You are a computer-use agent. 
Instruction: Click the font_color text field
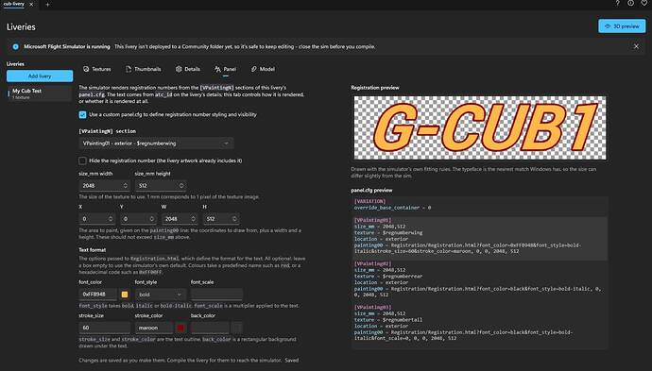[97, 295]
